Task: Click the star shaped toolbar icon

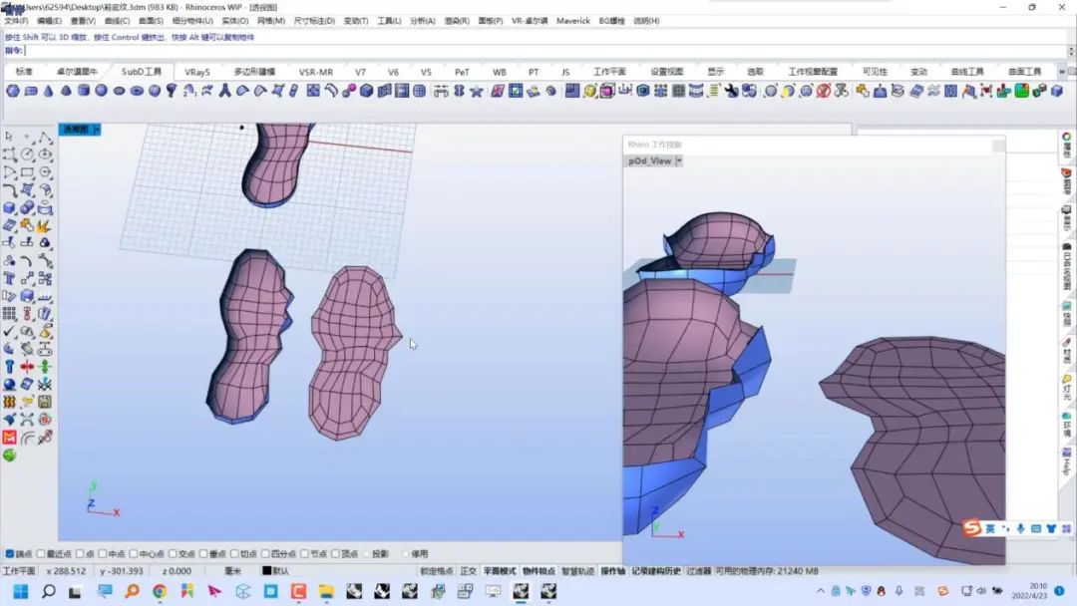Action: (476, 91)
